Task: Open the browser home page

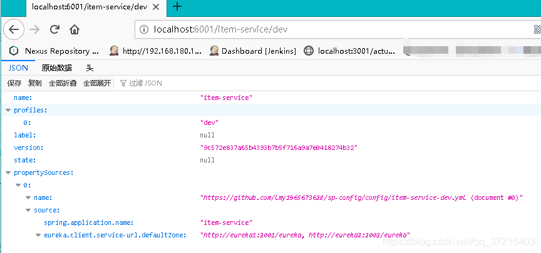Action: [x=75, y=29]
